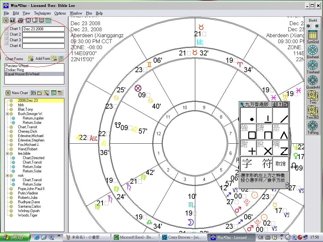Image resolution: width=323 pixels, height=242 pixels.
Task: Click the New Chart button
Action: coord(17,93)
